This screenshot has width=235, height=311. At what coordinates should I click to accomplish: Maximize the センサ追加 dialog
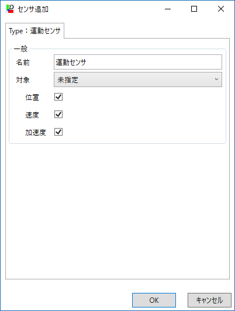(194, 9)
